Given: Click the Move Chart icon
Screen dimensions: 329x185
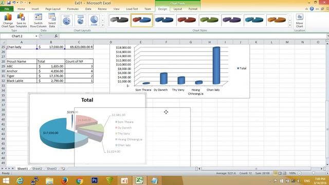Looking at the screenshot, I should (299, 21).
